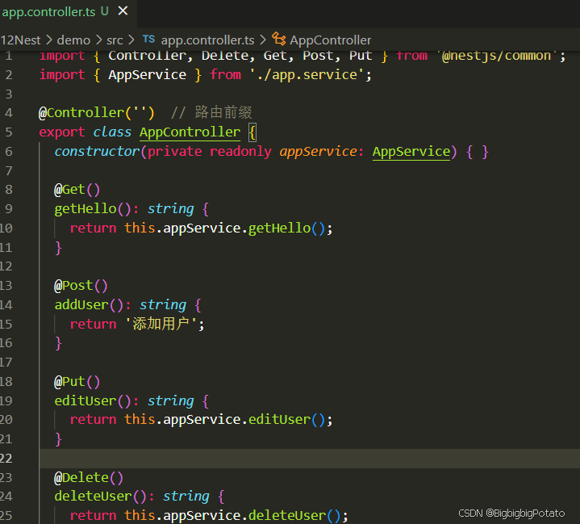The image size is (580, 524).
Task: Click line number 22 in gutter
Action: 6,458
